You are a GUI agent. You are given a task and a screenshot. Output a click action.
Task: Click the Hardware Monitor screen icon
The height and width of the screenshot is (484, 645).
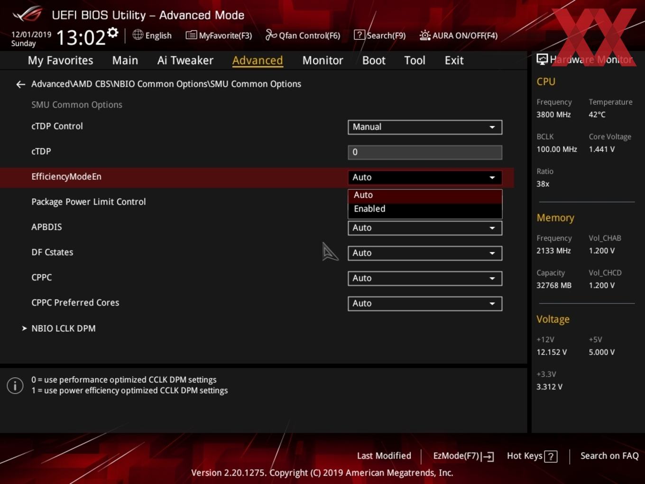(x=542, y=59)
